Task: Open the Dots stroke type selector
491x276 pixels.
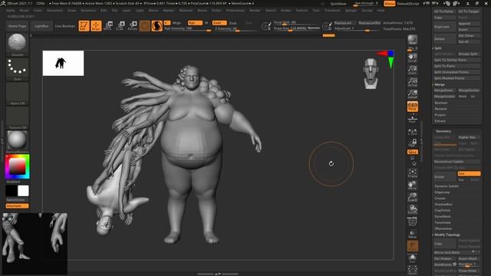Action: tap(17, 69)
